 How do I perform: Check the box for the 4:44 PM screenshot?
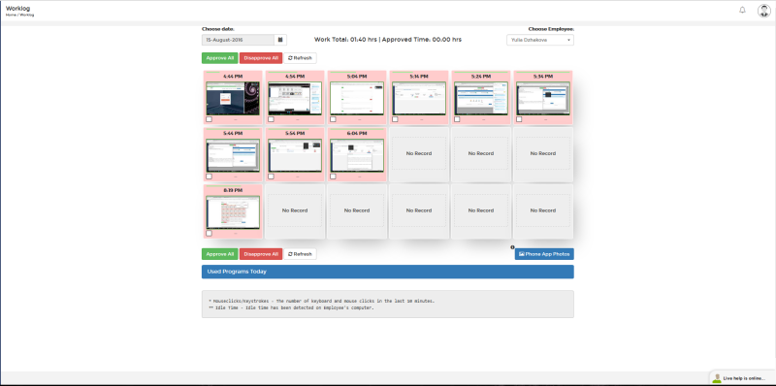[x=209, y=119]
